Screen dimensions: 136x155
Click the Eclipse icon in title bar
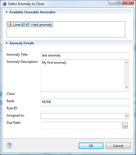click(4, 4)
